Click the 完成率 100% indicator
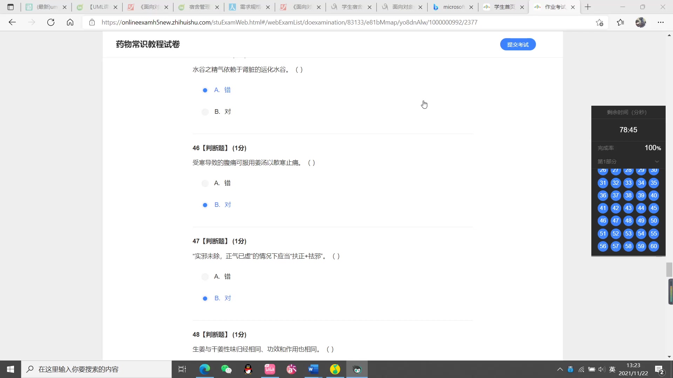 (629, 148)
